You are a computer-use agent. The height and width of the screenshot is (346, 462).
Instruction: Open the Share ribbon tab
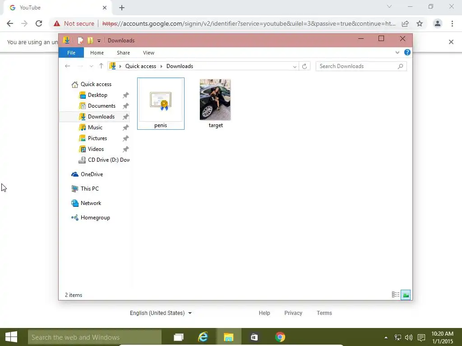(x=123, y=53)
